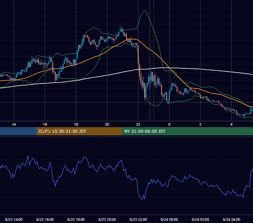Click the 8/24 02:00 time label
This screenshot has width=253, height=223.
[x=200, y=219]
